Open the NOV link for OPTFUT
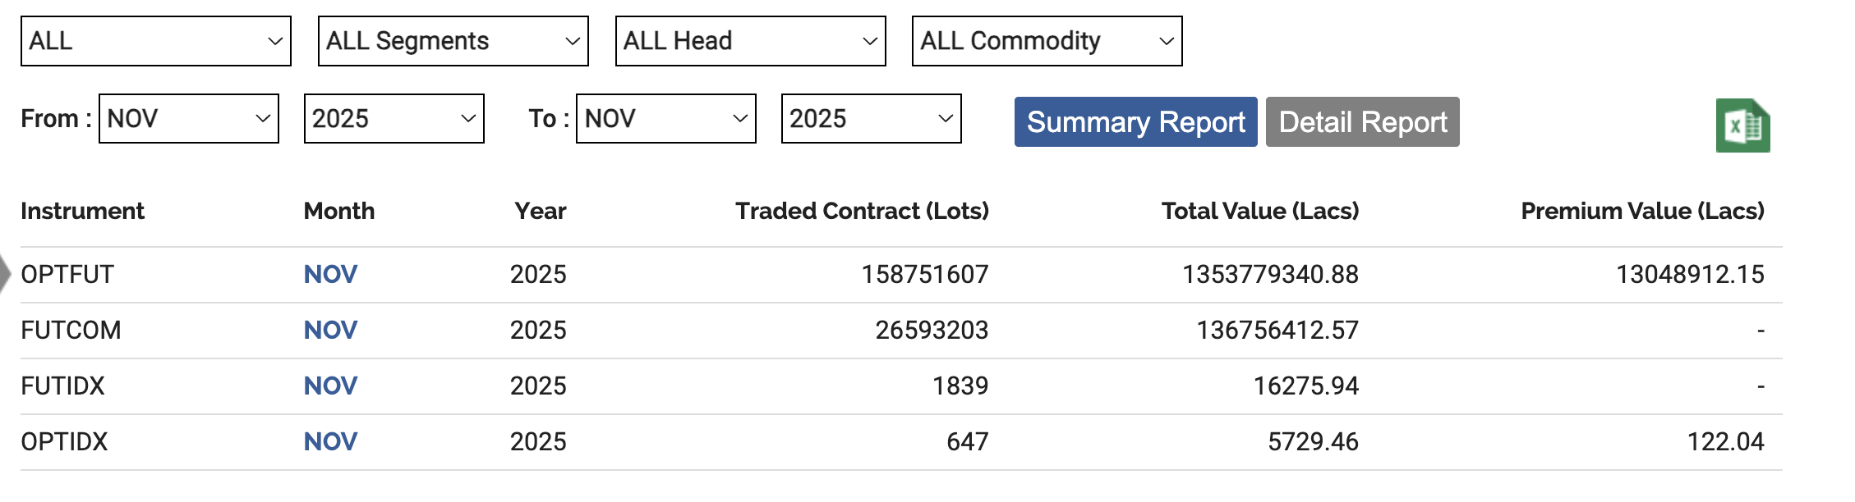The width and height of the screenshot is (1855, 502). point(330,274)
